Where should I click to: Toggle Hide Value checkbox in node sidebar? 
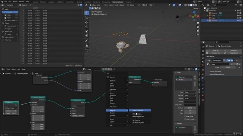click(x=185, y=116)
